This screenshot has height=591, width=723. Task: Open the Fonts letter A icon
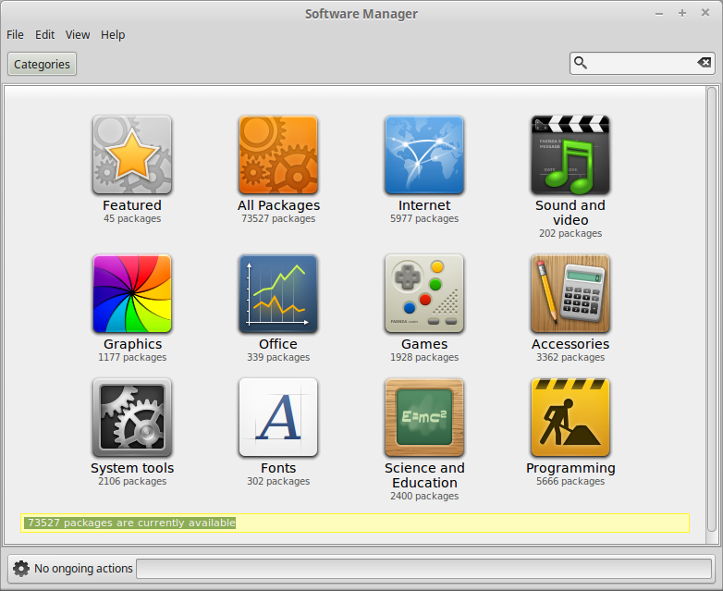click(x=278, y=417)
